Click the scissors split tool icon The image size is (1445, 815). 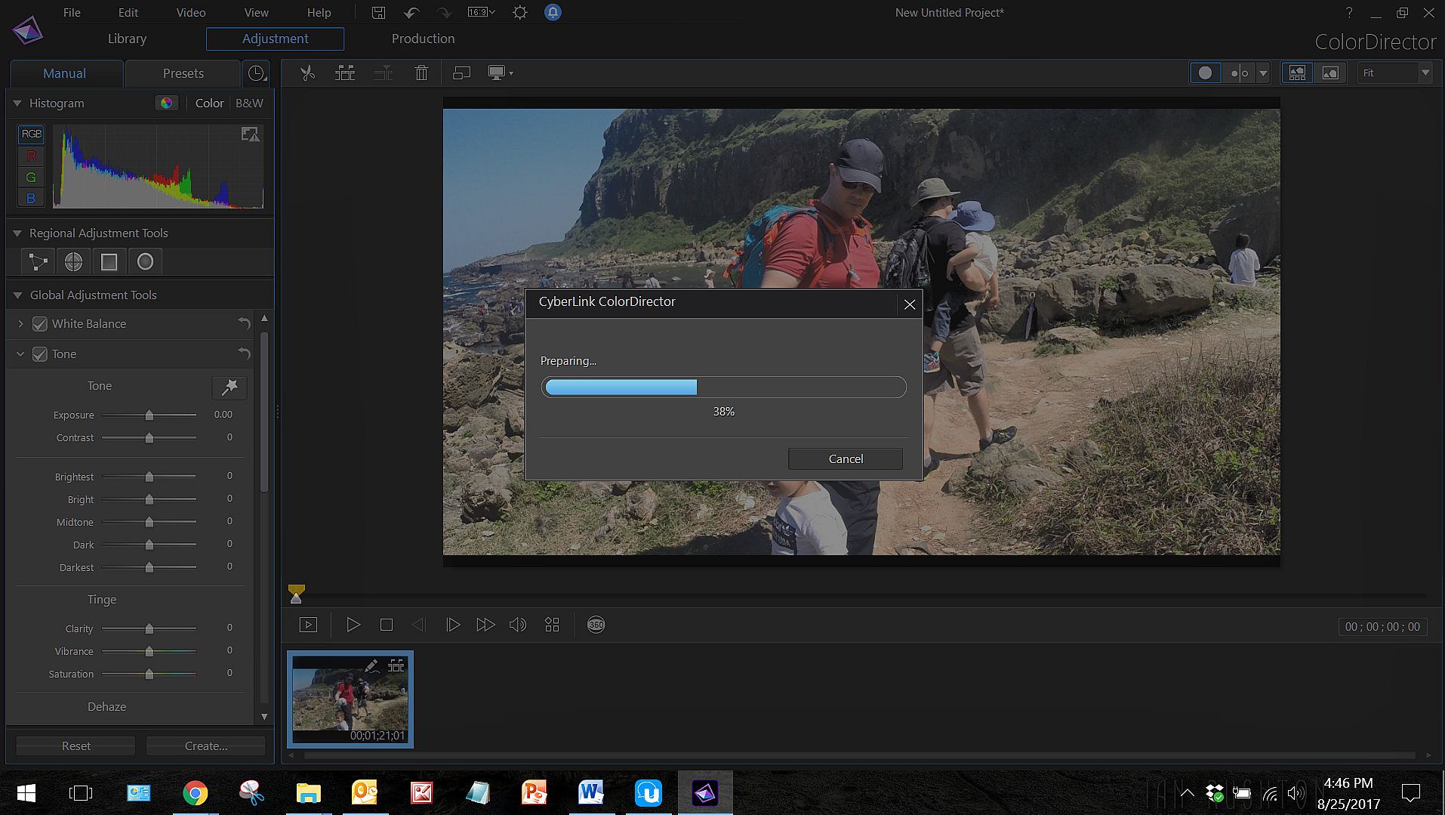[x=307, y=73]
